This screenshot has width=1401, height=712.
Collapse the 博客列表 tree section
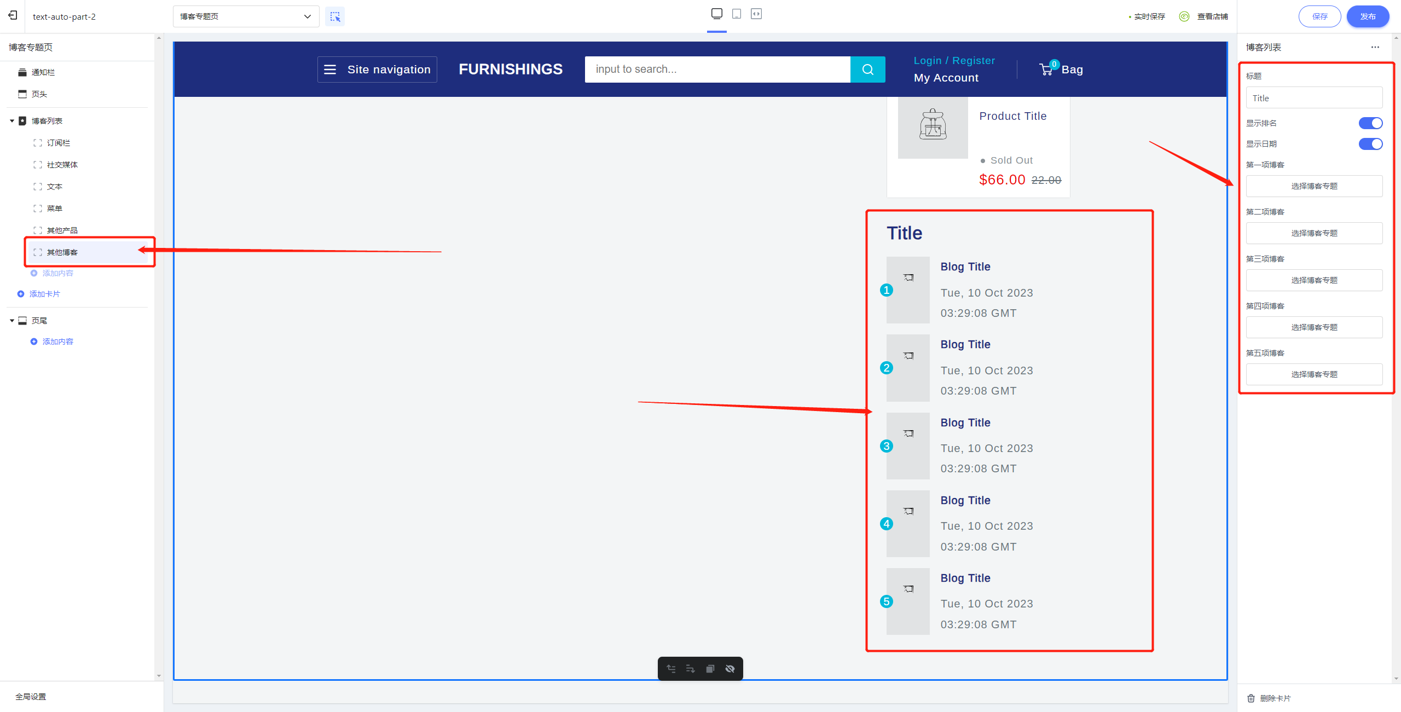(x=12, y=121)
